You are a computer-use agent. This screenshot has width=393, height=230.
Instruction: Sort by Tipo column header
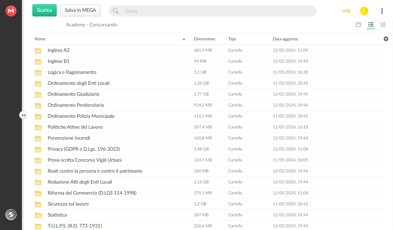(x=232, y=39)
